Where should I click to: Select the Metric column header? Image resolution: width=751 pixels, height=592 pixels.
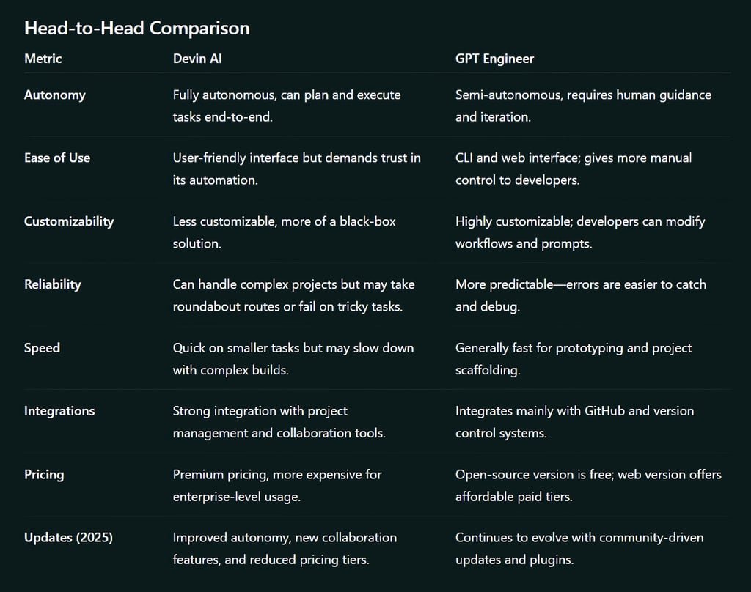pyautogui.click(x=43, y=59)
